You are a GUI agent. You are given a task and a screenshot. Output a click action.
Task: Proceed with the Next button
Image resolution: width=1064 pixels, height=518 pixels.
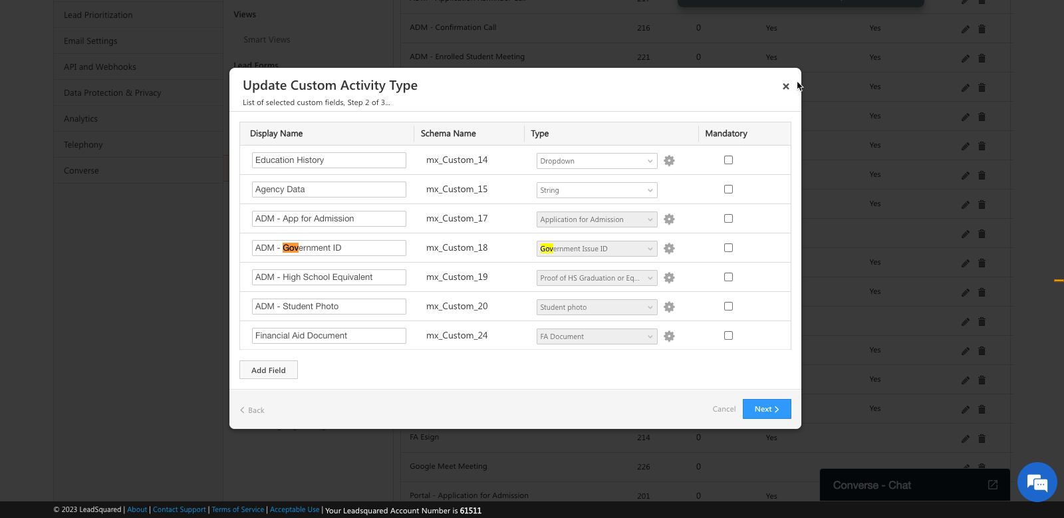coord(766,409)
